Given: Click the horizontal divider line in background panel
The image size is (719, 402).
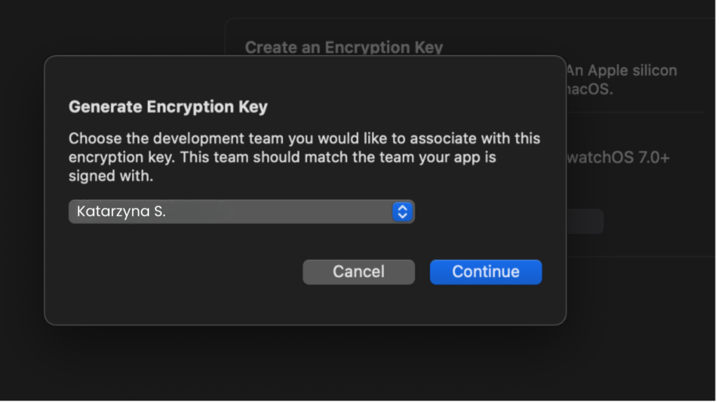Looking at the screenshot, I should click(633, 112).
